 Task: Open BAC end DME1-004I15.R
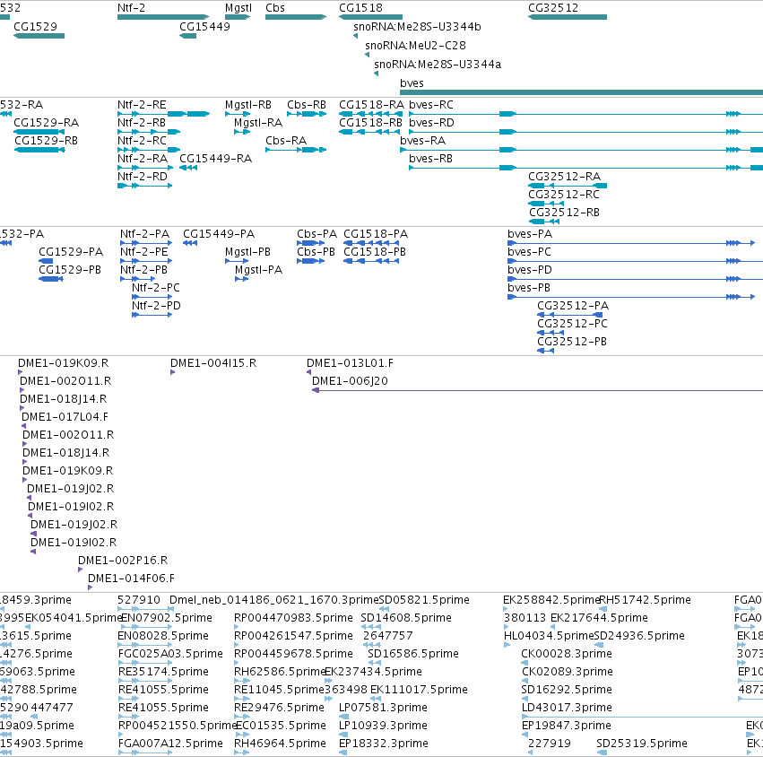[x=173, y=372]
